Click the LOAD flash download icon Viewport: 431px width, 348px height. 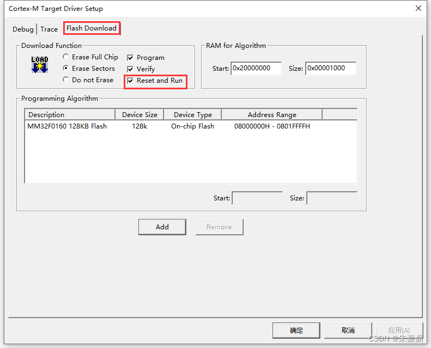tap(40, 65)
